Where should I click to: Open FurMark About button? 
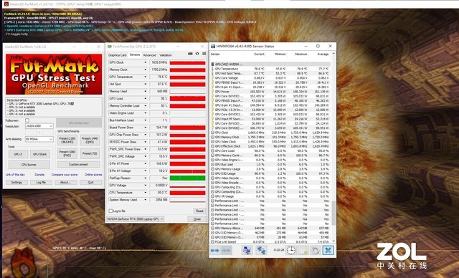65,183
